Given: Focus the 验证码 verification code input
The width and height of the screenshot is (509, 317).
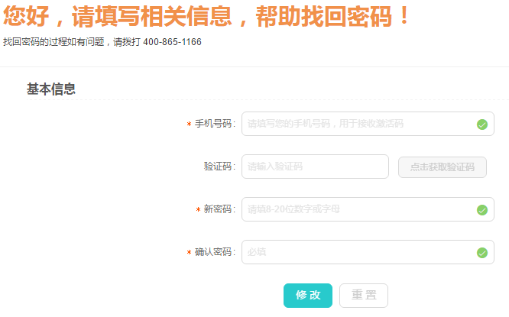Looking at the screenshot, I should coord(315,167).
